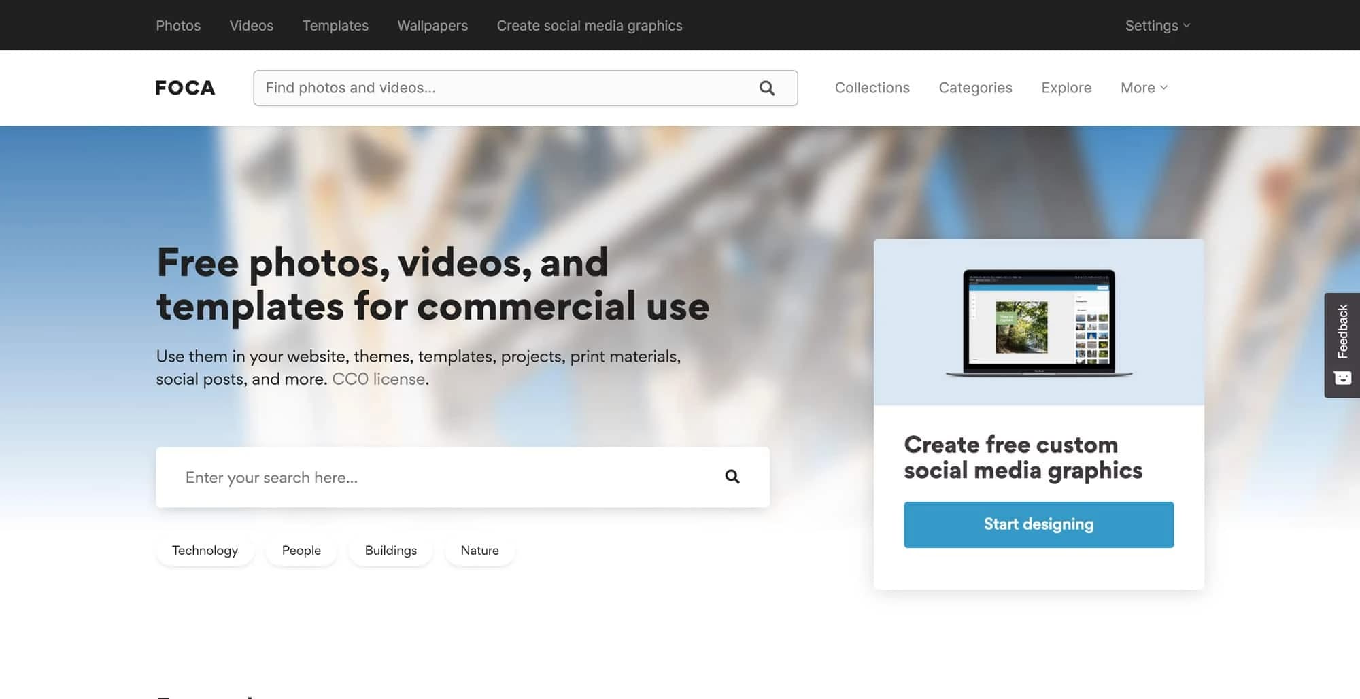The width and height of the screenshot is (1360, 699).
Task: Expand the Settings dropdown
Action: click(1157, 25)
